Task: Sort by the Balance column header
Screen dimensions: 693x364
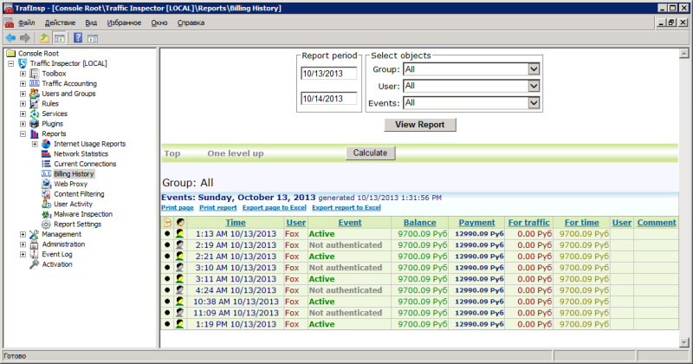Action: [x=420, y=223]
